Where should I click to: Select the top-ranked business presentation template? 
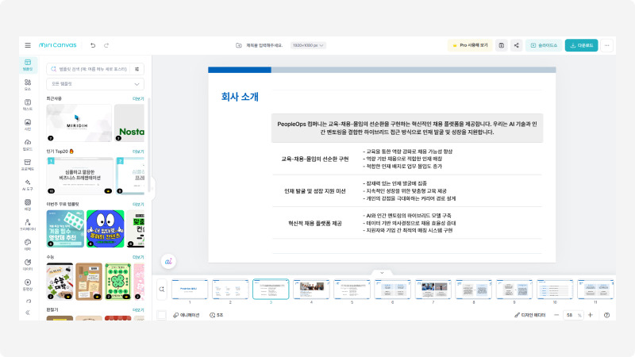click(x=80, y=175)
